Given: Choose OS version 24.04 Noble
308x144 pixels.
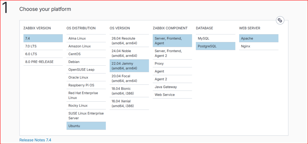Looking at the screenshot, I should pyautogui.click(x=129, y=53).
